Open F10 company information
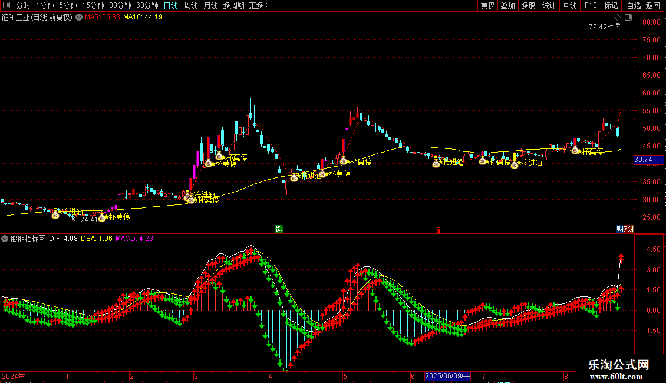The width and height of the screenshot is (666, 383). 591,5
